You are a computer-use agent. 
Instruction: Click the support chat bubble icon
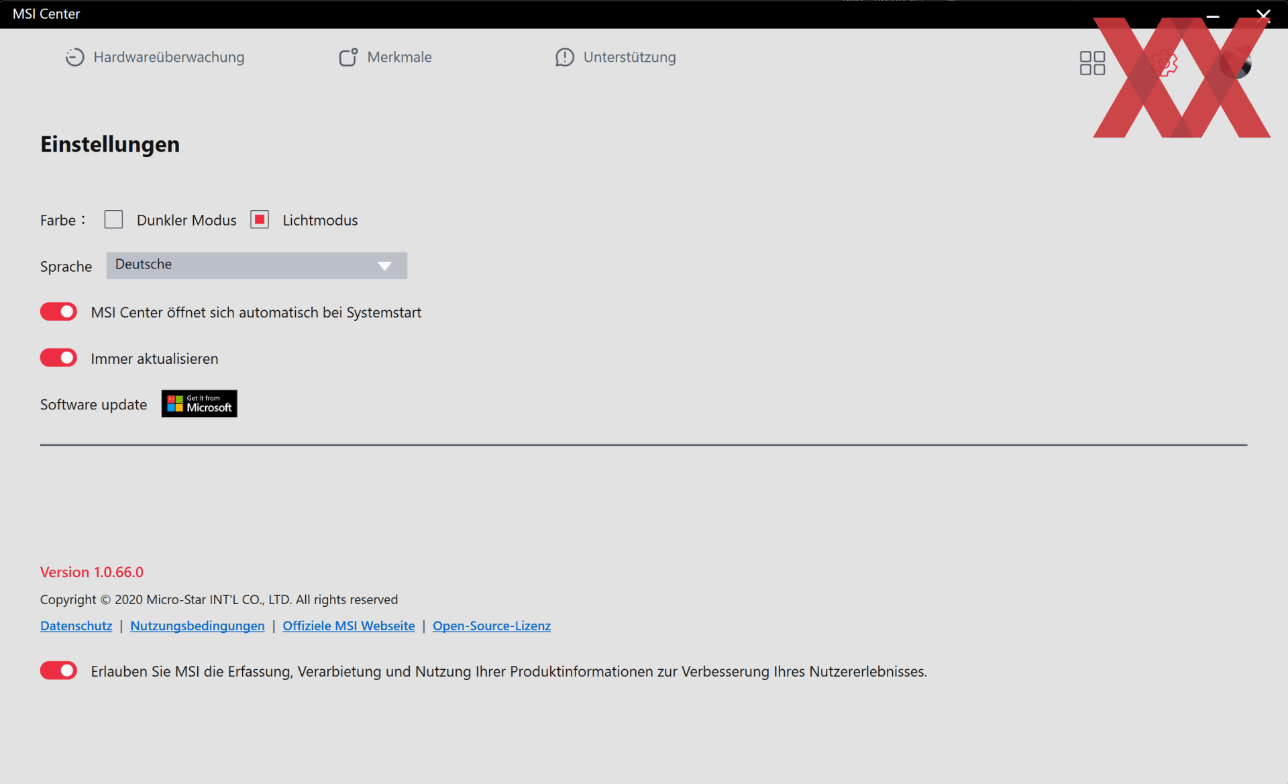point(565,57)
